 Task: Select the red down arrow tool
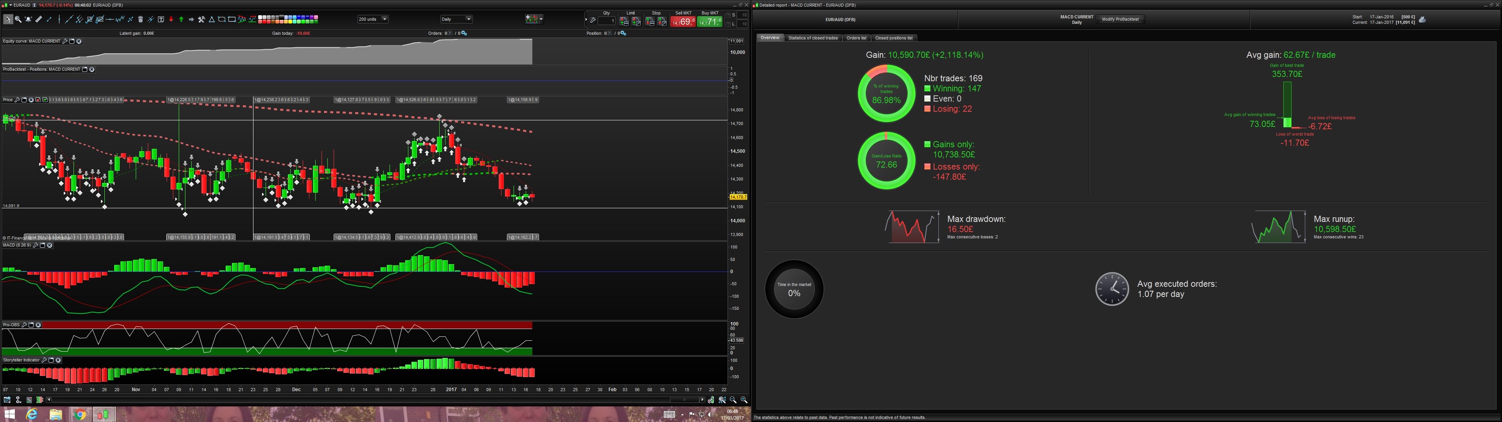point(171,19)
